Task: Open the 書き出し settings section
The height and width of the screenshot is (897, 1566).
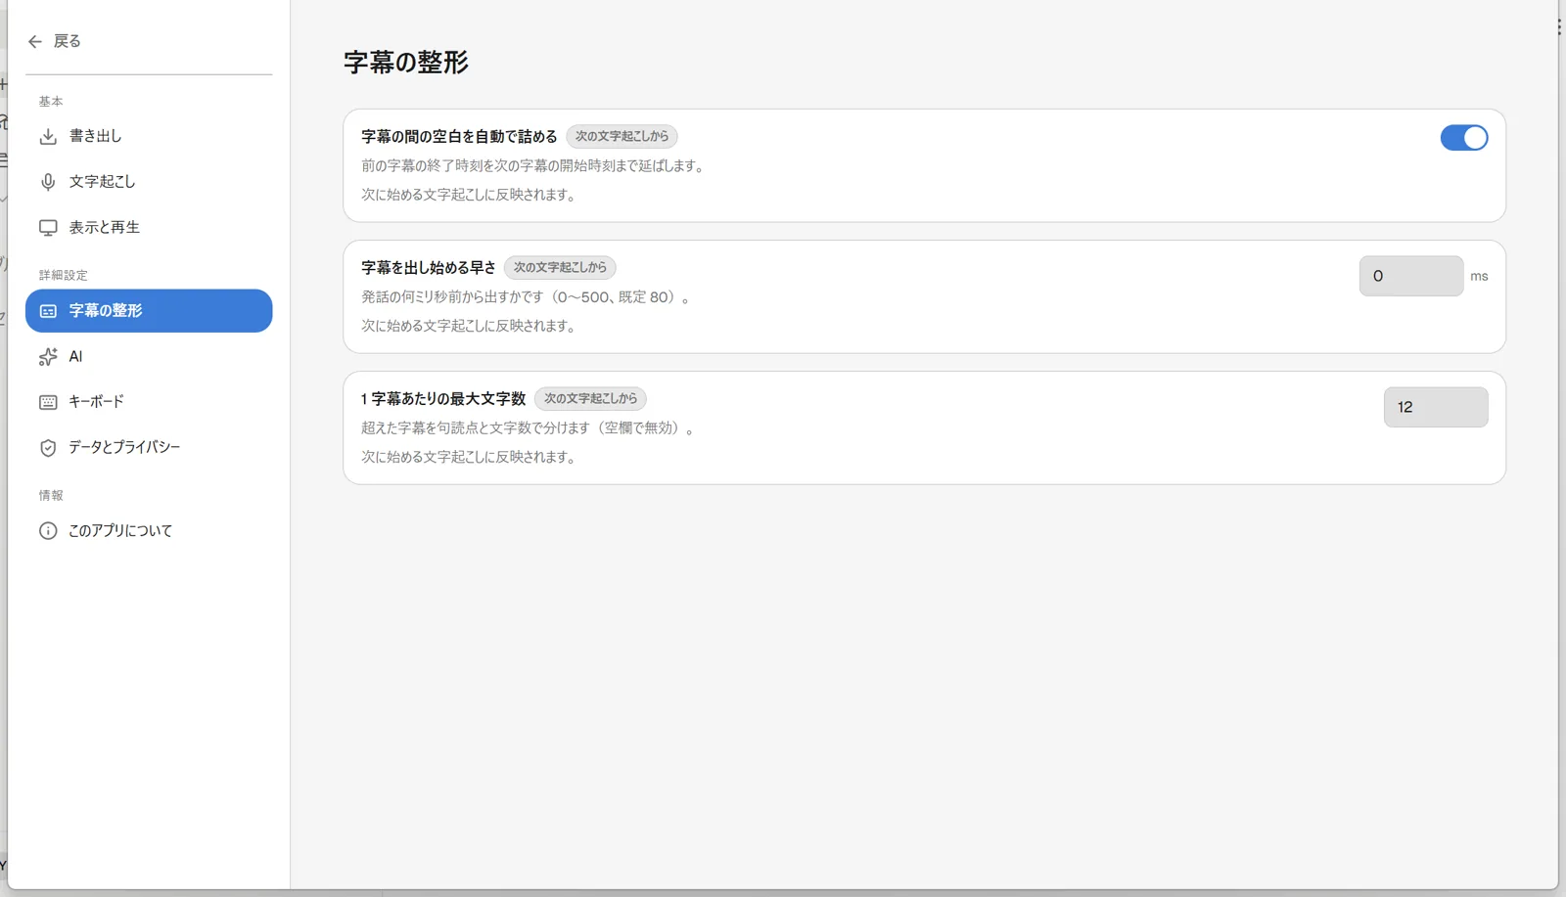Action: click(149, 136)
